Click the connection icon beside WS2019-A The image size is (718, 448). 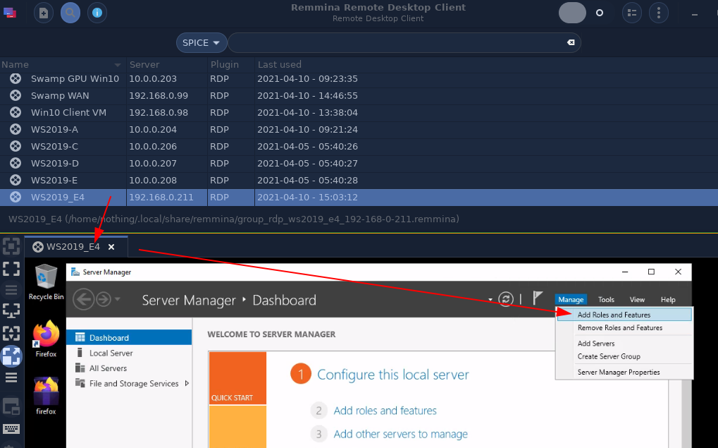click(16, 130)
